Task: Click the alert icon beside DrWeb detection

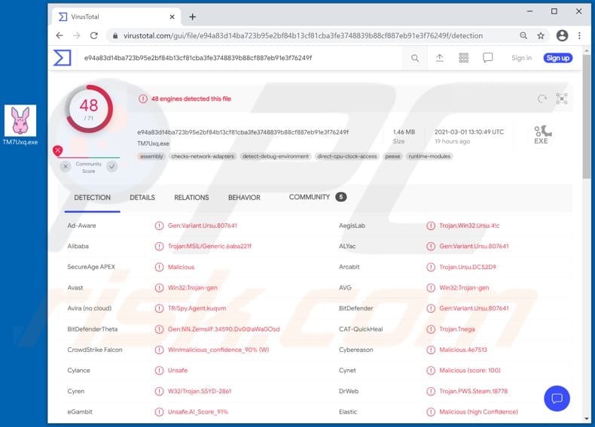Action: click(431, 392)
